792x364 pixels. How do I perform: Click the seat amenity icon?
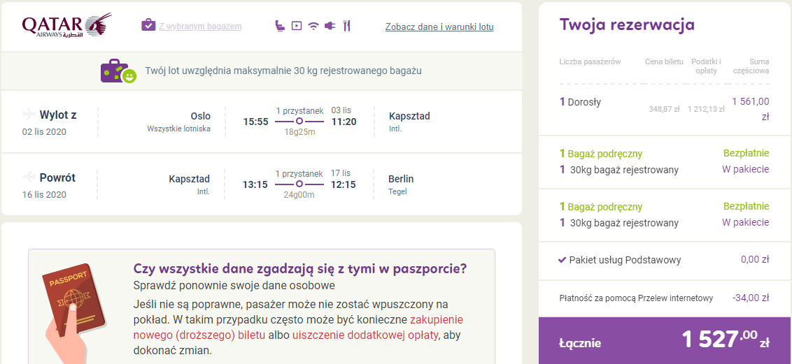click(x=280, y=26)
